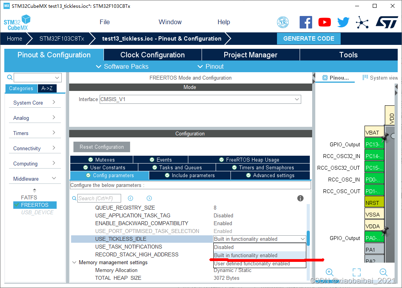402x288 pixels.
Task: Open the Interface CMSIS_V1 dropdown
Action: click(x=200, y=100)
